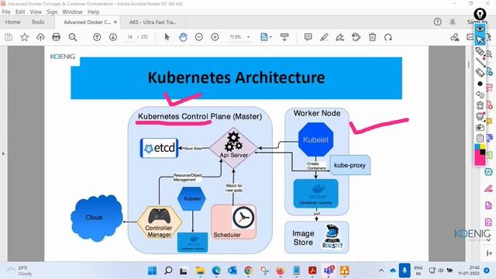Viewport: 496px width, 279px height.
Task: Enable scrolling mode toolbar icon
Action: [284, 37]
